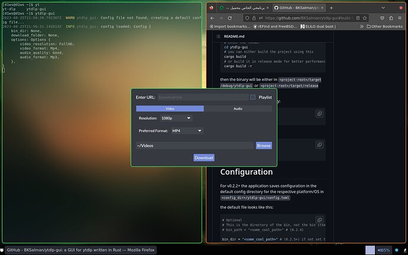Click the Download button
This screenshot has width=408, height=255.
point(204,157)
